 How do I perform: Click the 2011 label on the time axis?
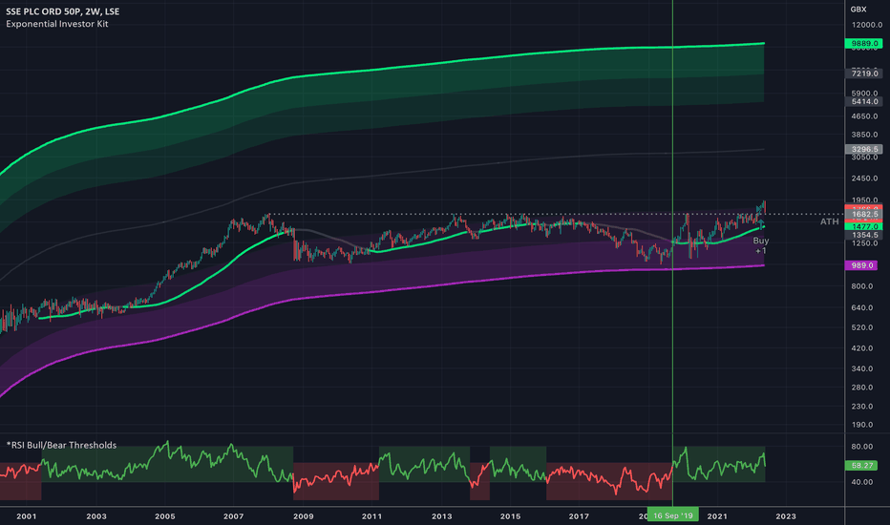[x=371, y=516]
